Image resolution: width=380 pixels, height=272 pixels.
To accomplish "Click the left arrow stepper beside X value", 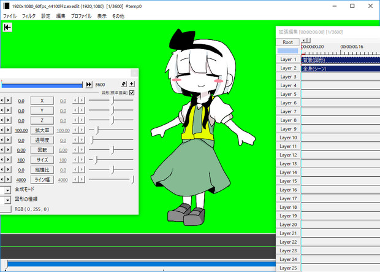I will coord(2,101).
